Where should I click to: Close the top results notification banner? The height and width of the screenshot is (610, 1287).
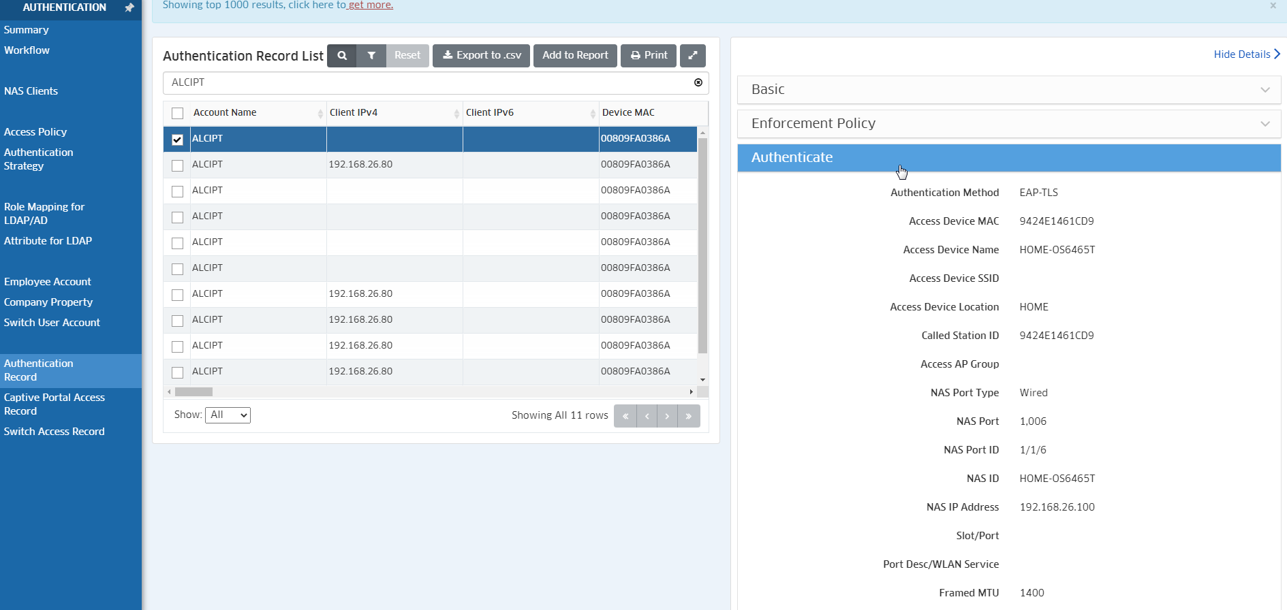[1273, 5]
